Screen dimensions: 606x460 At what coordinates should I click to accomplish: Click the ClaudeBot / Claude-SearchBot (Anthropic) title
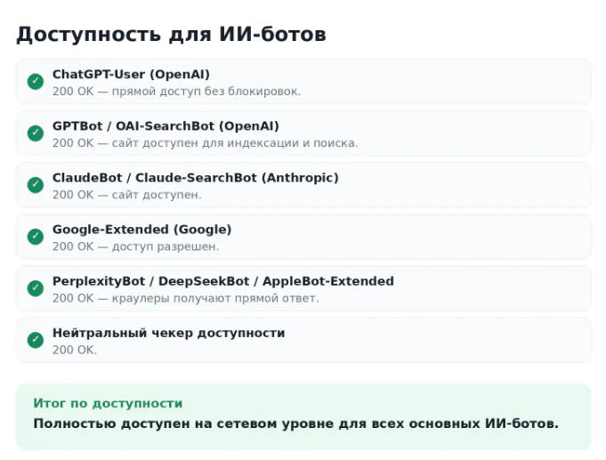pos(196,178)
